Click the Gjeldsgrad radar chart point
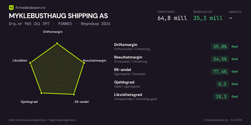251x125 pixels. (x=41, y=93)
